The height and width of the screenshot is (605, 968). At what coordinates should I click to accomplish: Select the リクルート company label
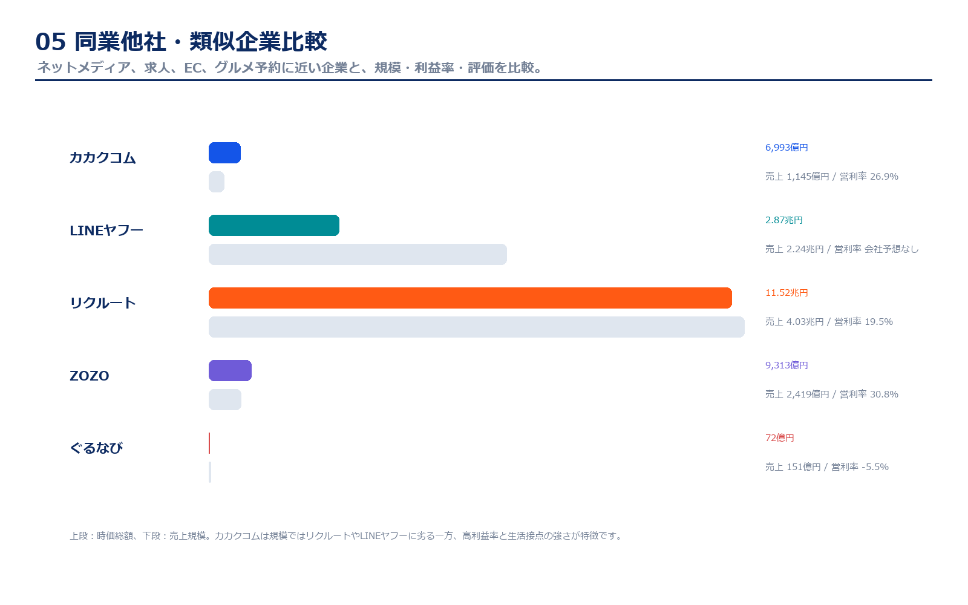[x=103, y=303]
